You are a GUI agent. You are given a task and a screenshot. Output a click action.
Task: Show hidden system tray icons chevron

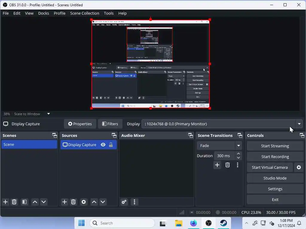click(247, 223)
